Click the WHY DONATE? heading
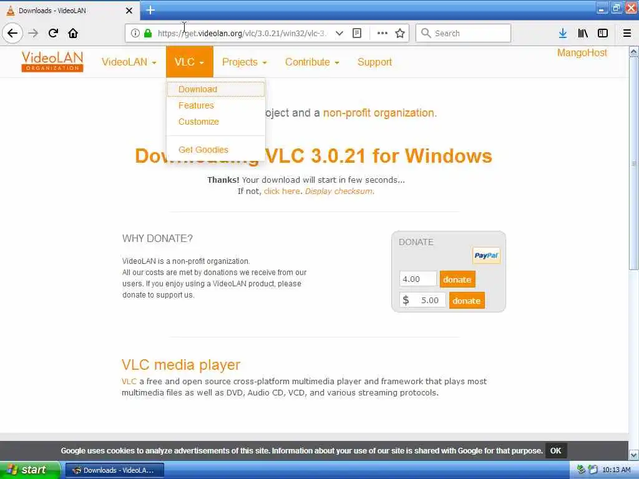639x479 pixels. (157, 238)
